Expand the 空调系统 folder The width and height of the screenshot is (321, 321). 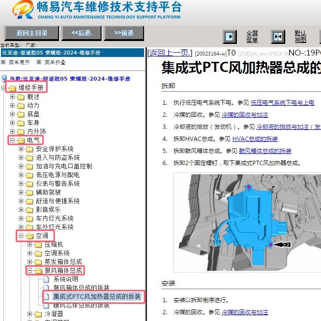[x=29, y=253]
